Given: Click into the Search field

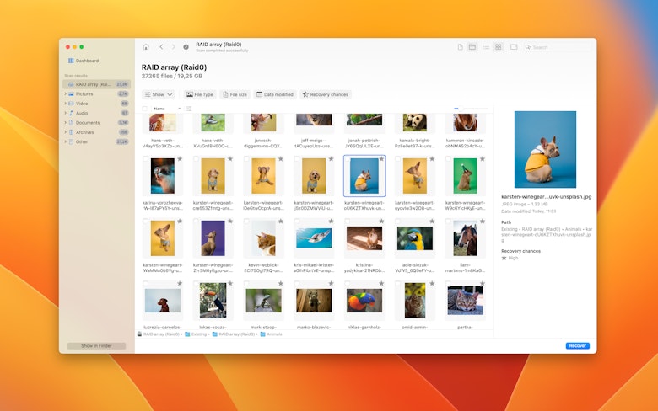Looking at the screenshot, I should (557, 47).
